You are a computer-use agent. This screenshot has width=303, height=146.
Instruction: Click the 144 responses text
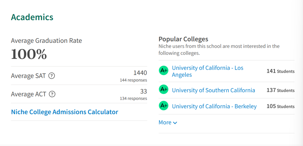coord(133,80)
